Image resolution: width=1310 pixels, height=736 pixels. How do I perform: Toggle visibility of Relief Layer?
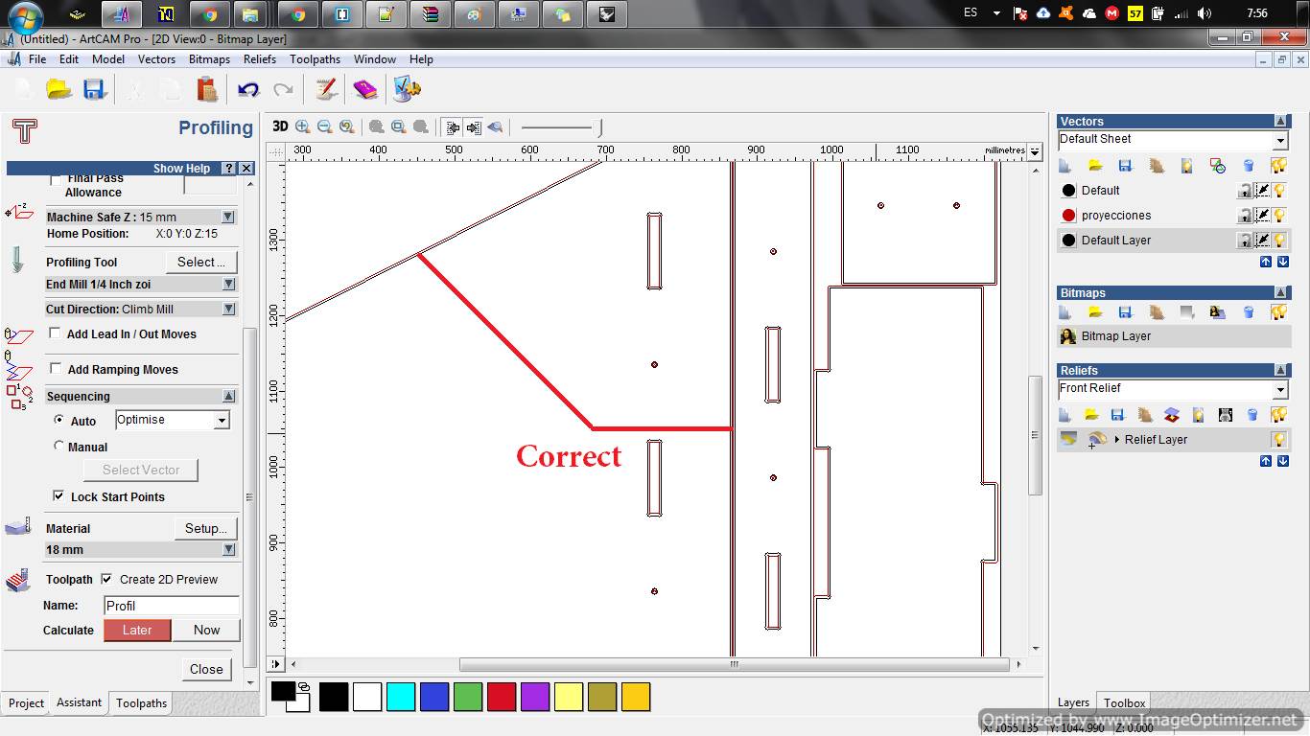(x=1278, y=440)
